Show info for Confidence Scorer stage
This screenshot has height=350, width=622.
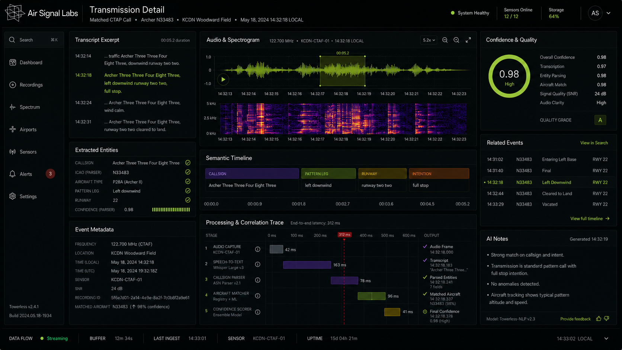(257, 312)
